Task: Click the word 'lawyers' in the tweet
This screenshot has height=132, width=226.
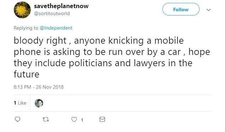Action: 149,63
